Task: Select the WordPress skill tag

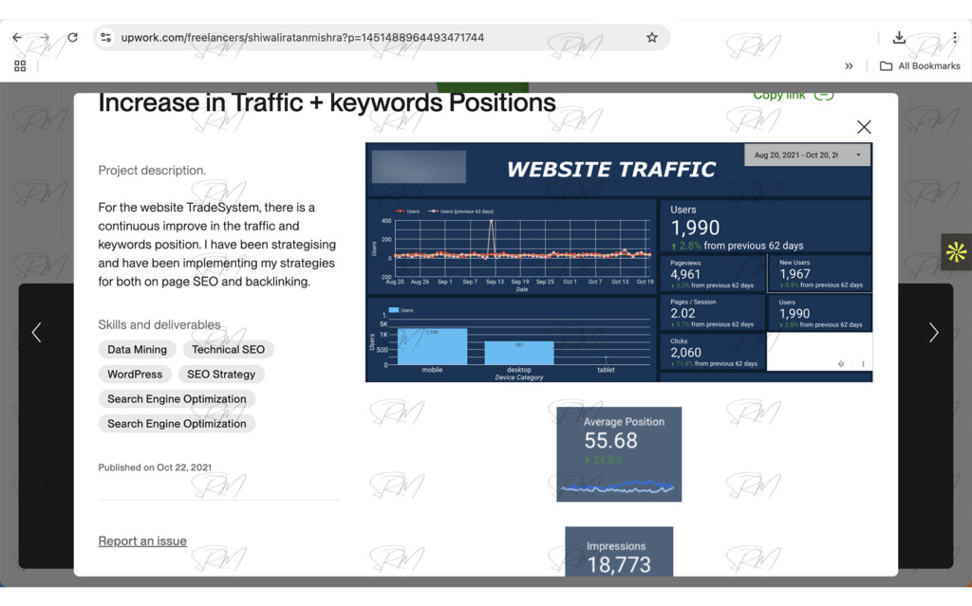Action: pyautogui.click(x=135, y=375)
